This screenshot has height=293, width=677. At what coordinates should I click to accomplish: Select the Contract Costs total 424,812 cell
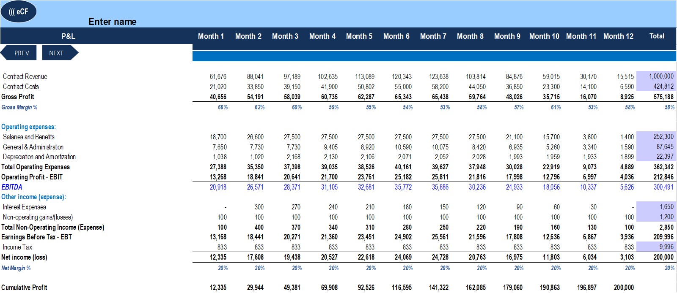(656, 86)
